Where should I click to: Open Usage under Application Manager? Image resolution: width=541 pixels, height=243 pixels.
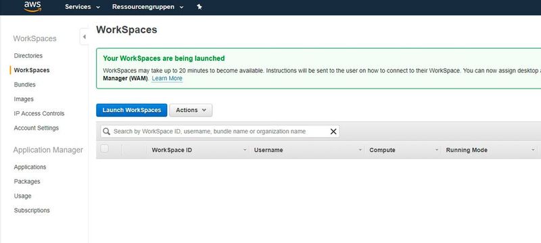tap(23, 196)
